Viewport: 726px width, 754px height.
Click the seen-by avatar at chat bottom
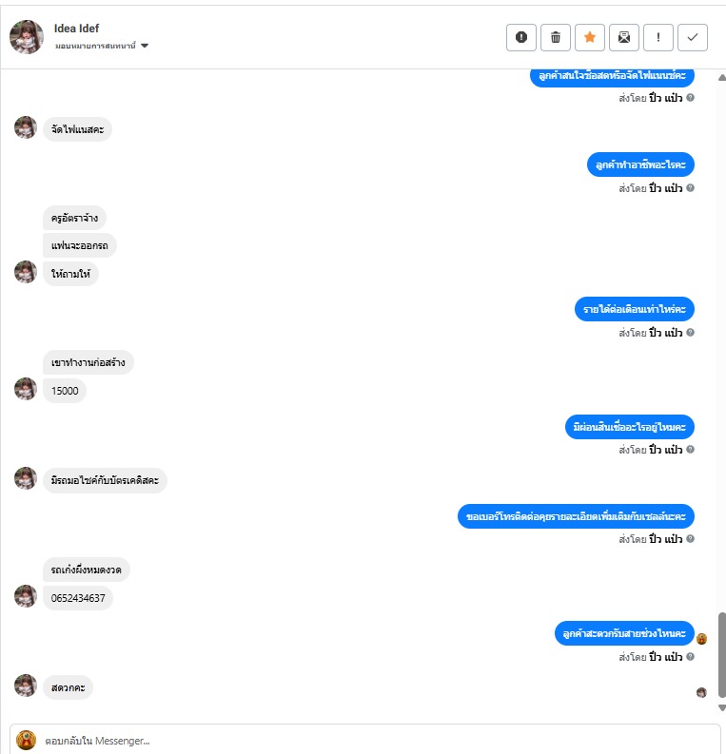(701, 692)
